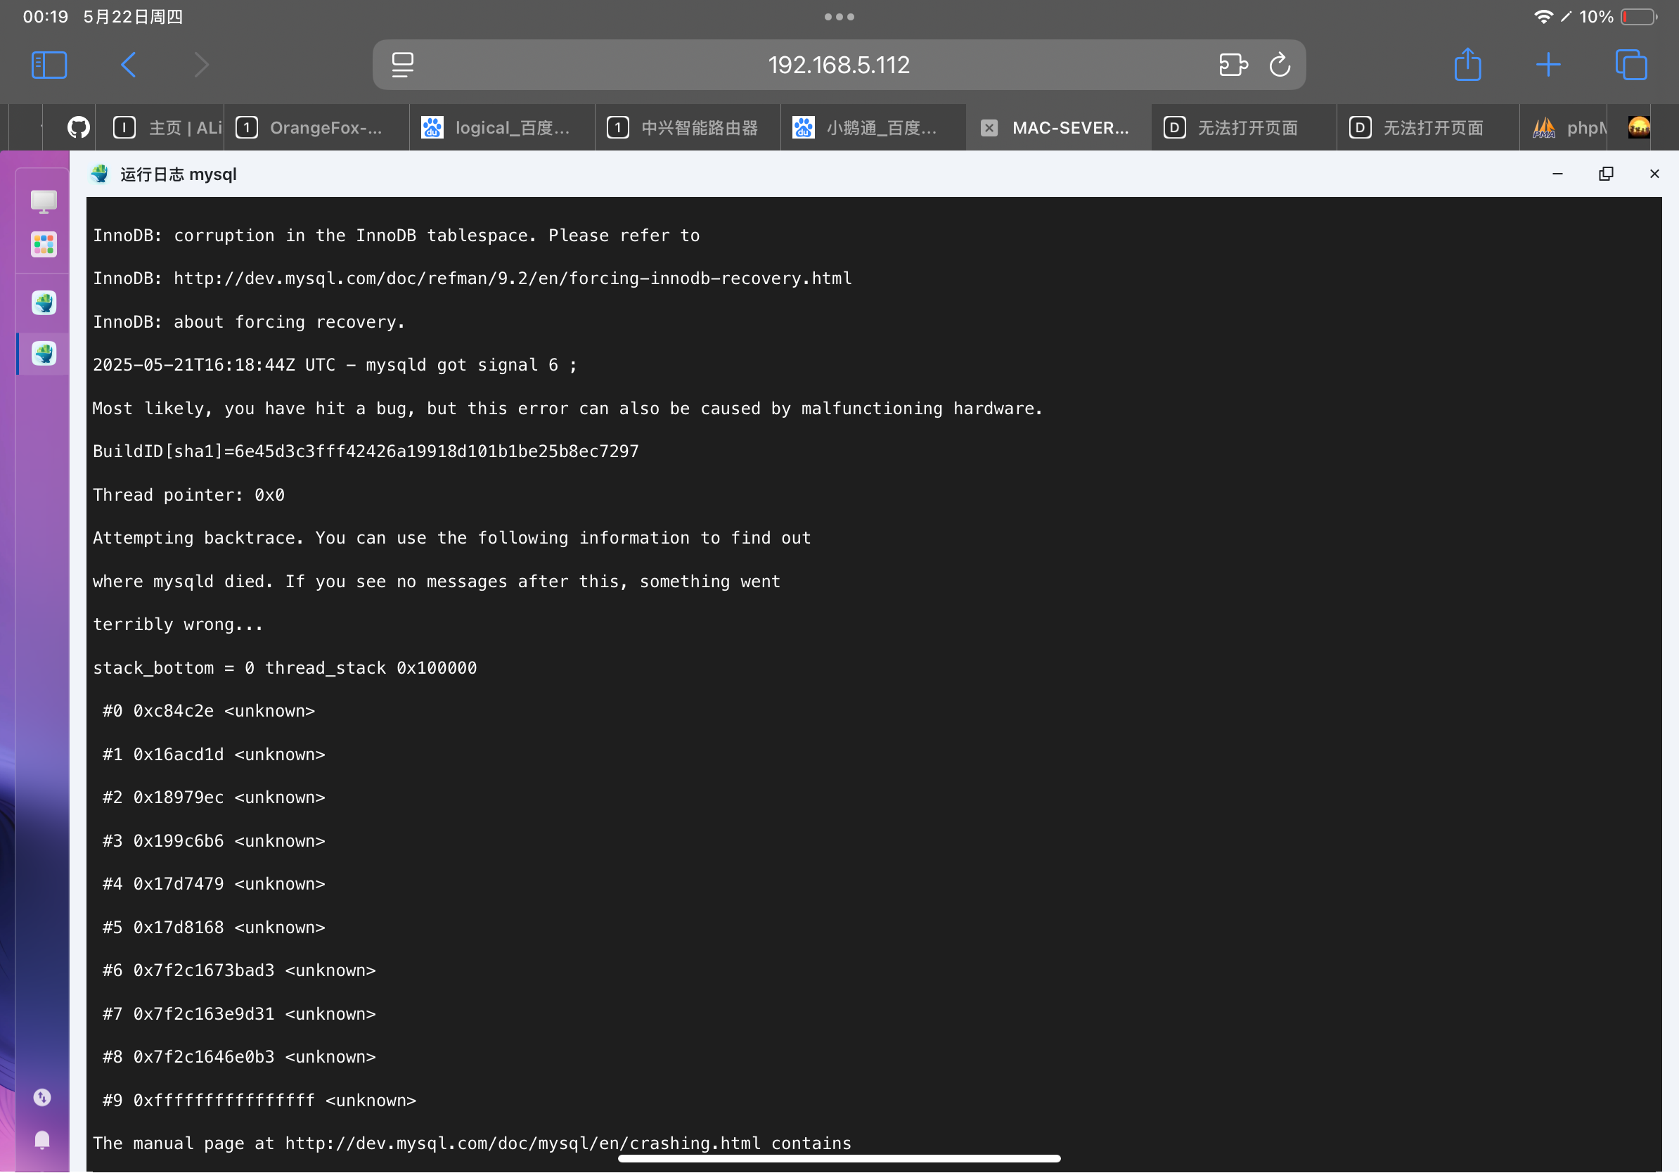The width and height of the screenshot is (1679, 1173).
Task: Click backtrace frame #8 0x7f2c1646e0b3
Action: tap(239, 1058)
